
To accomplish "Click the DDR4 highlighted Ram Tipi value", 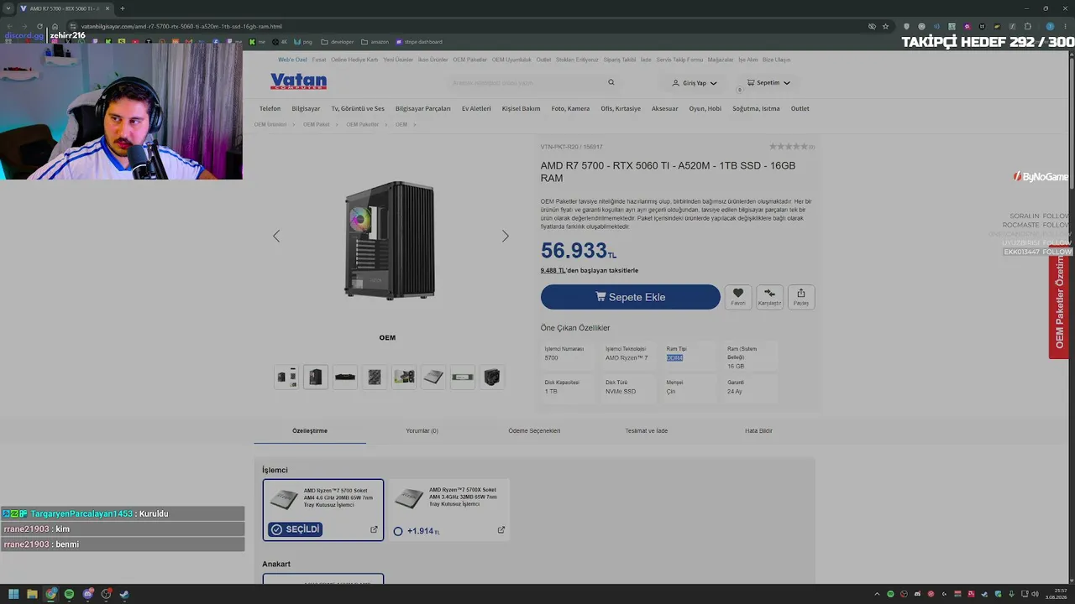I will tap(674, 358).
